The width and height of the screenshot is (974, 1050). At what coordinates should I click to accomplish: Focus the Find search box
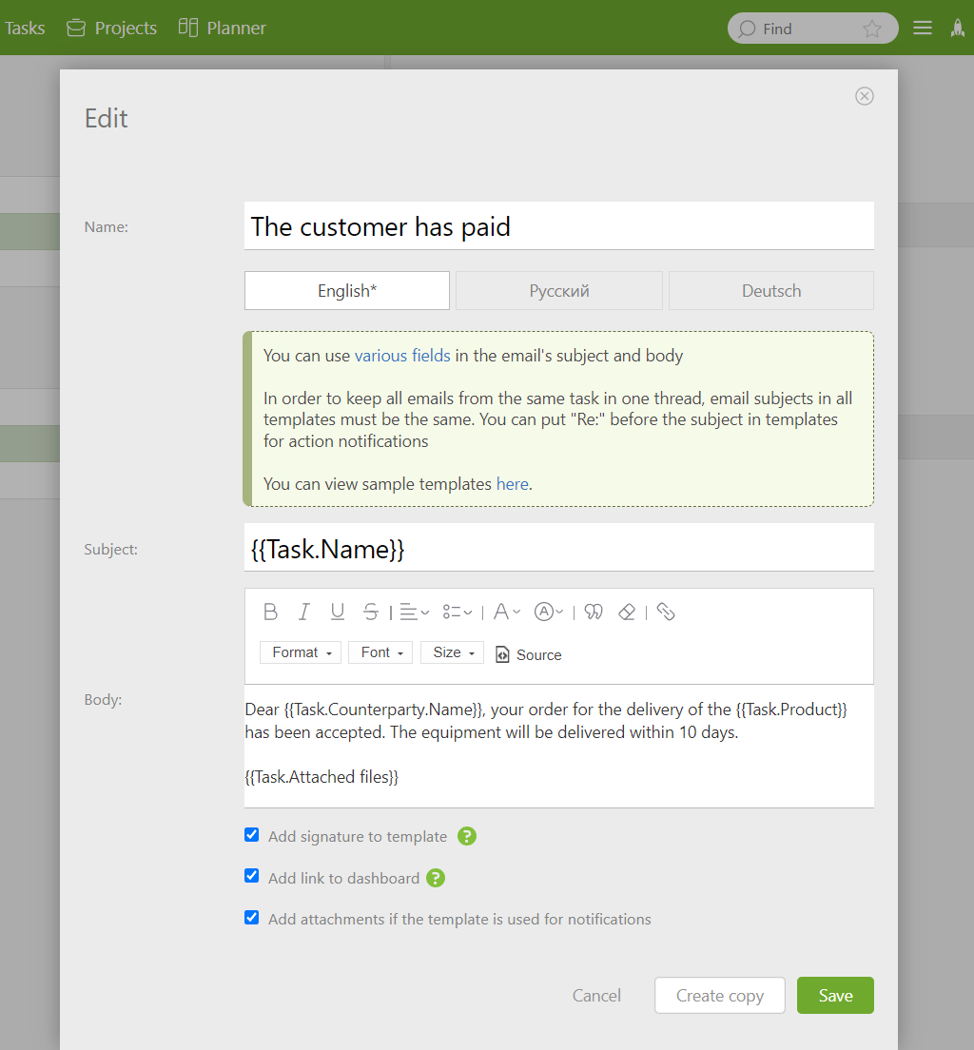point(812,29)
